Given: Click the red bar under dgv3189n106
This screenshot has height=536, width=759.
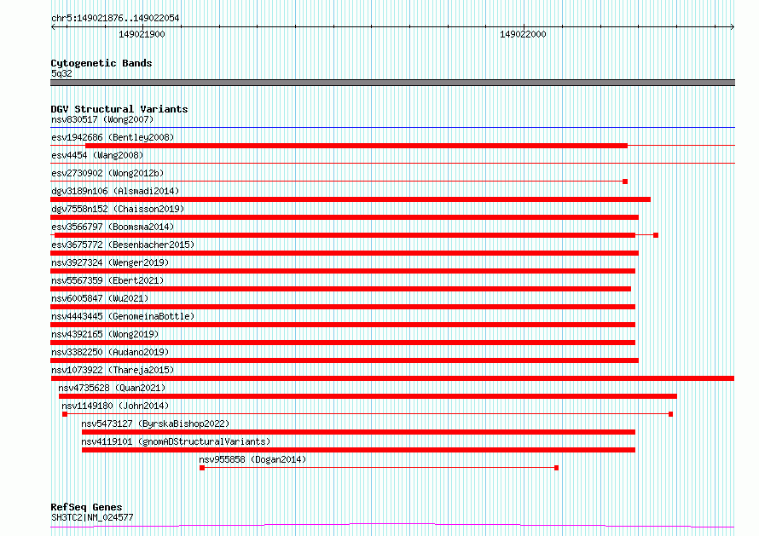Looking at the screenshot, I should pos(351,199).
